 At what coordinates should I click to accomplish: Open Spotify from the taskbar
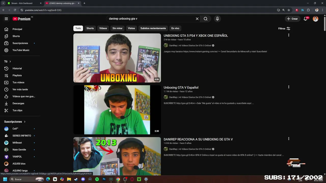coord(97,179)
